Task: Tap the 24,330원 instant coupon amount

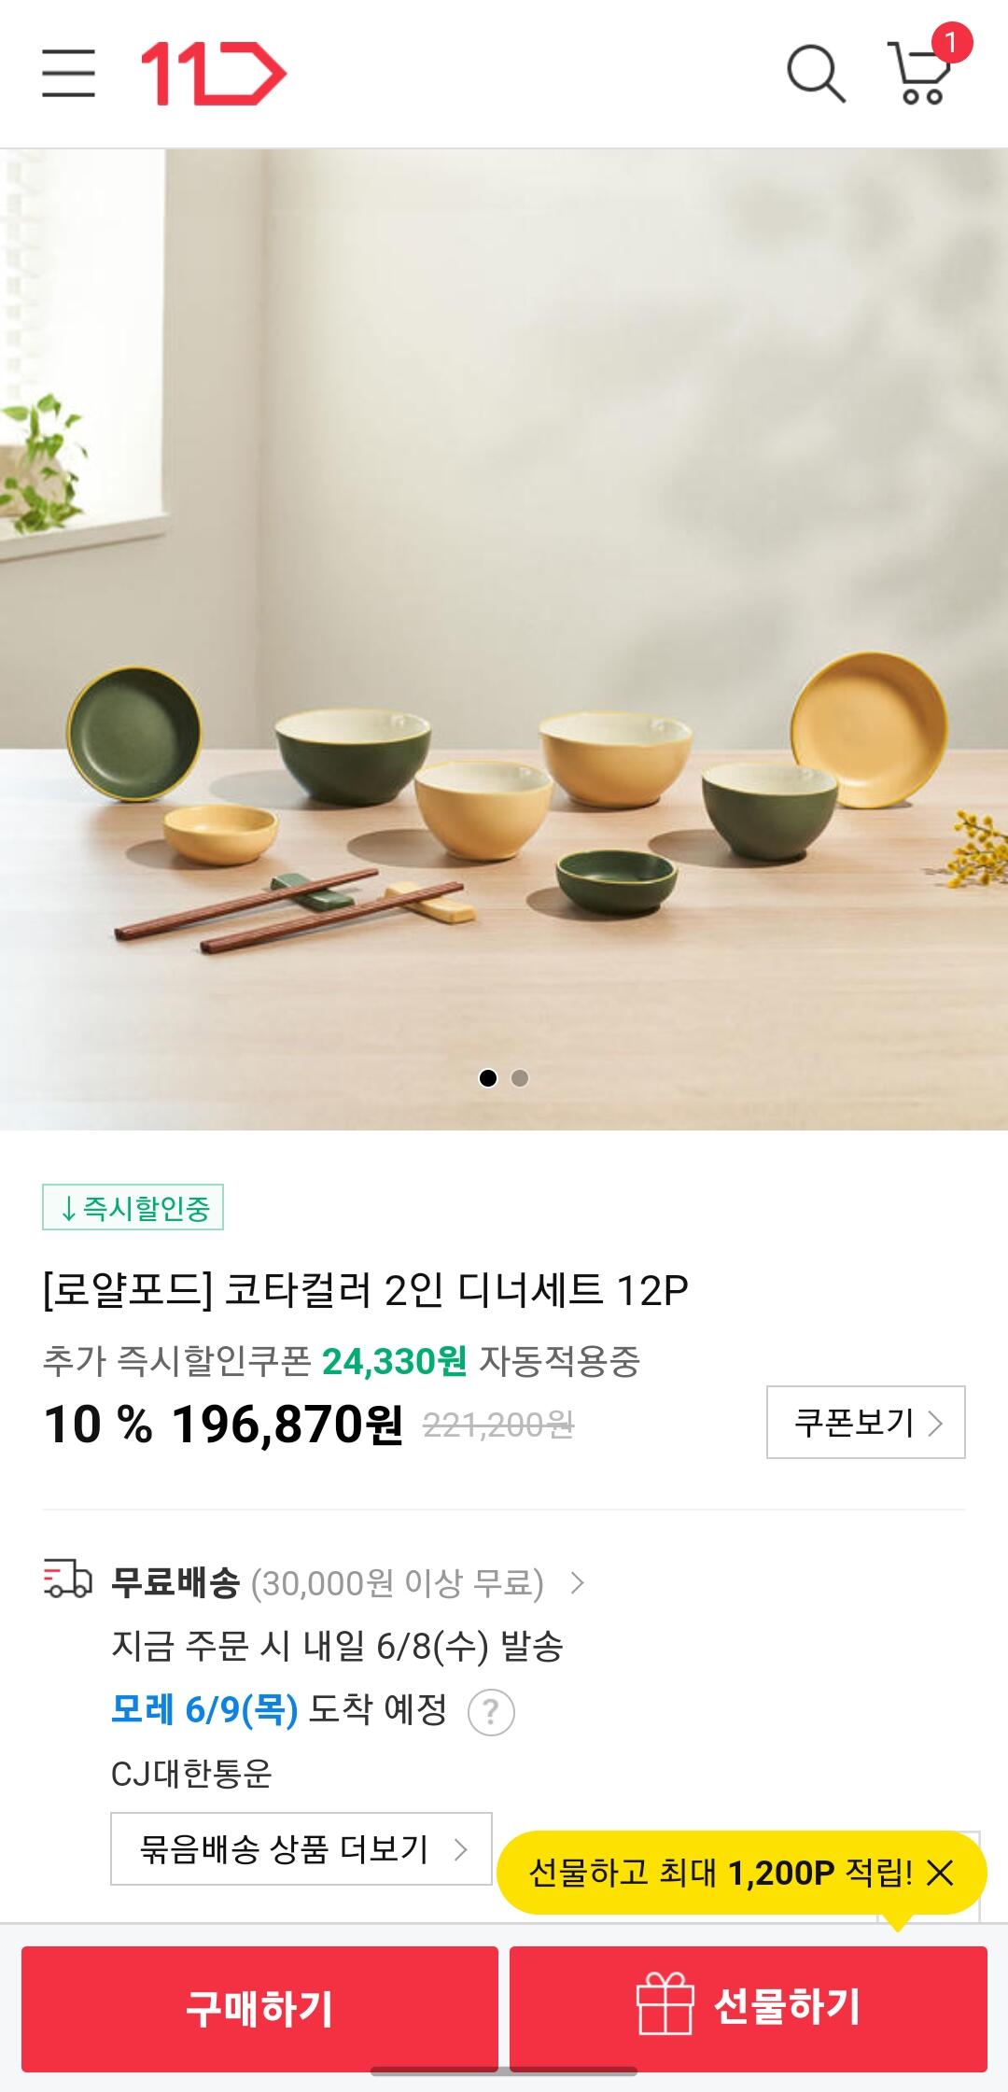Action: click(394, 1361)
